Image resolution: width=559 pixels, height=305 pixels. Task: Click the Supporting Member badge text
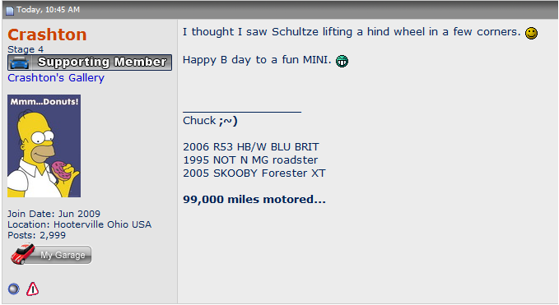pos(102,62)
